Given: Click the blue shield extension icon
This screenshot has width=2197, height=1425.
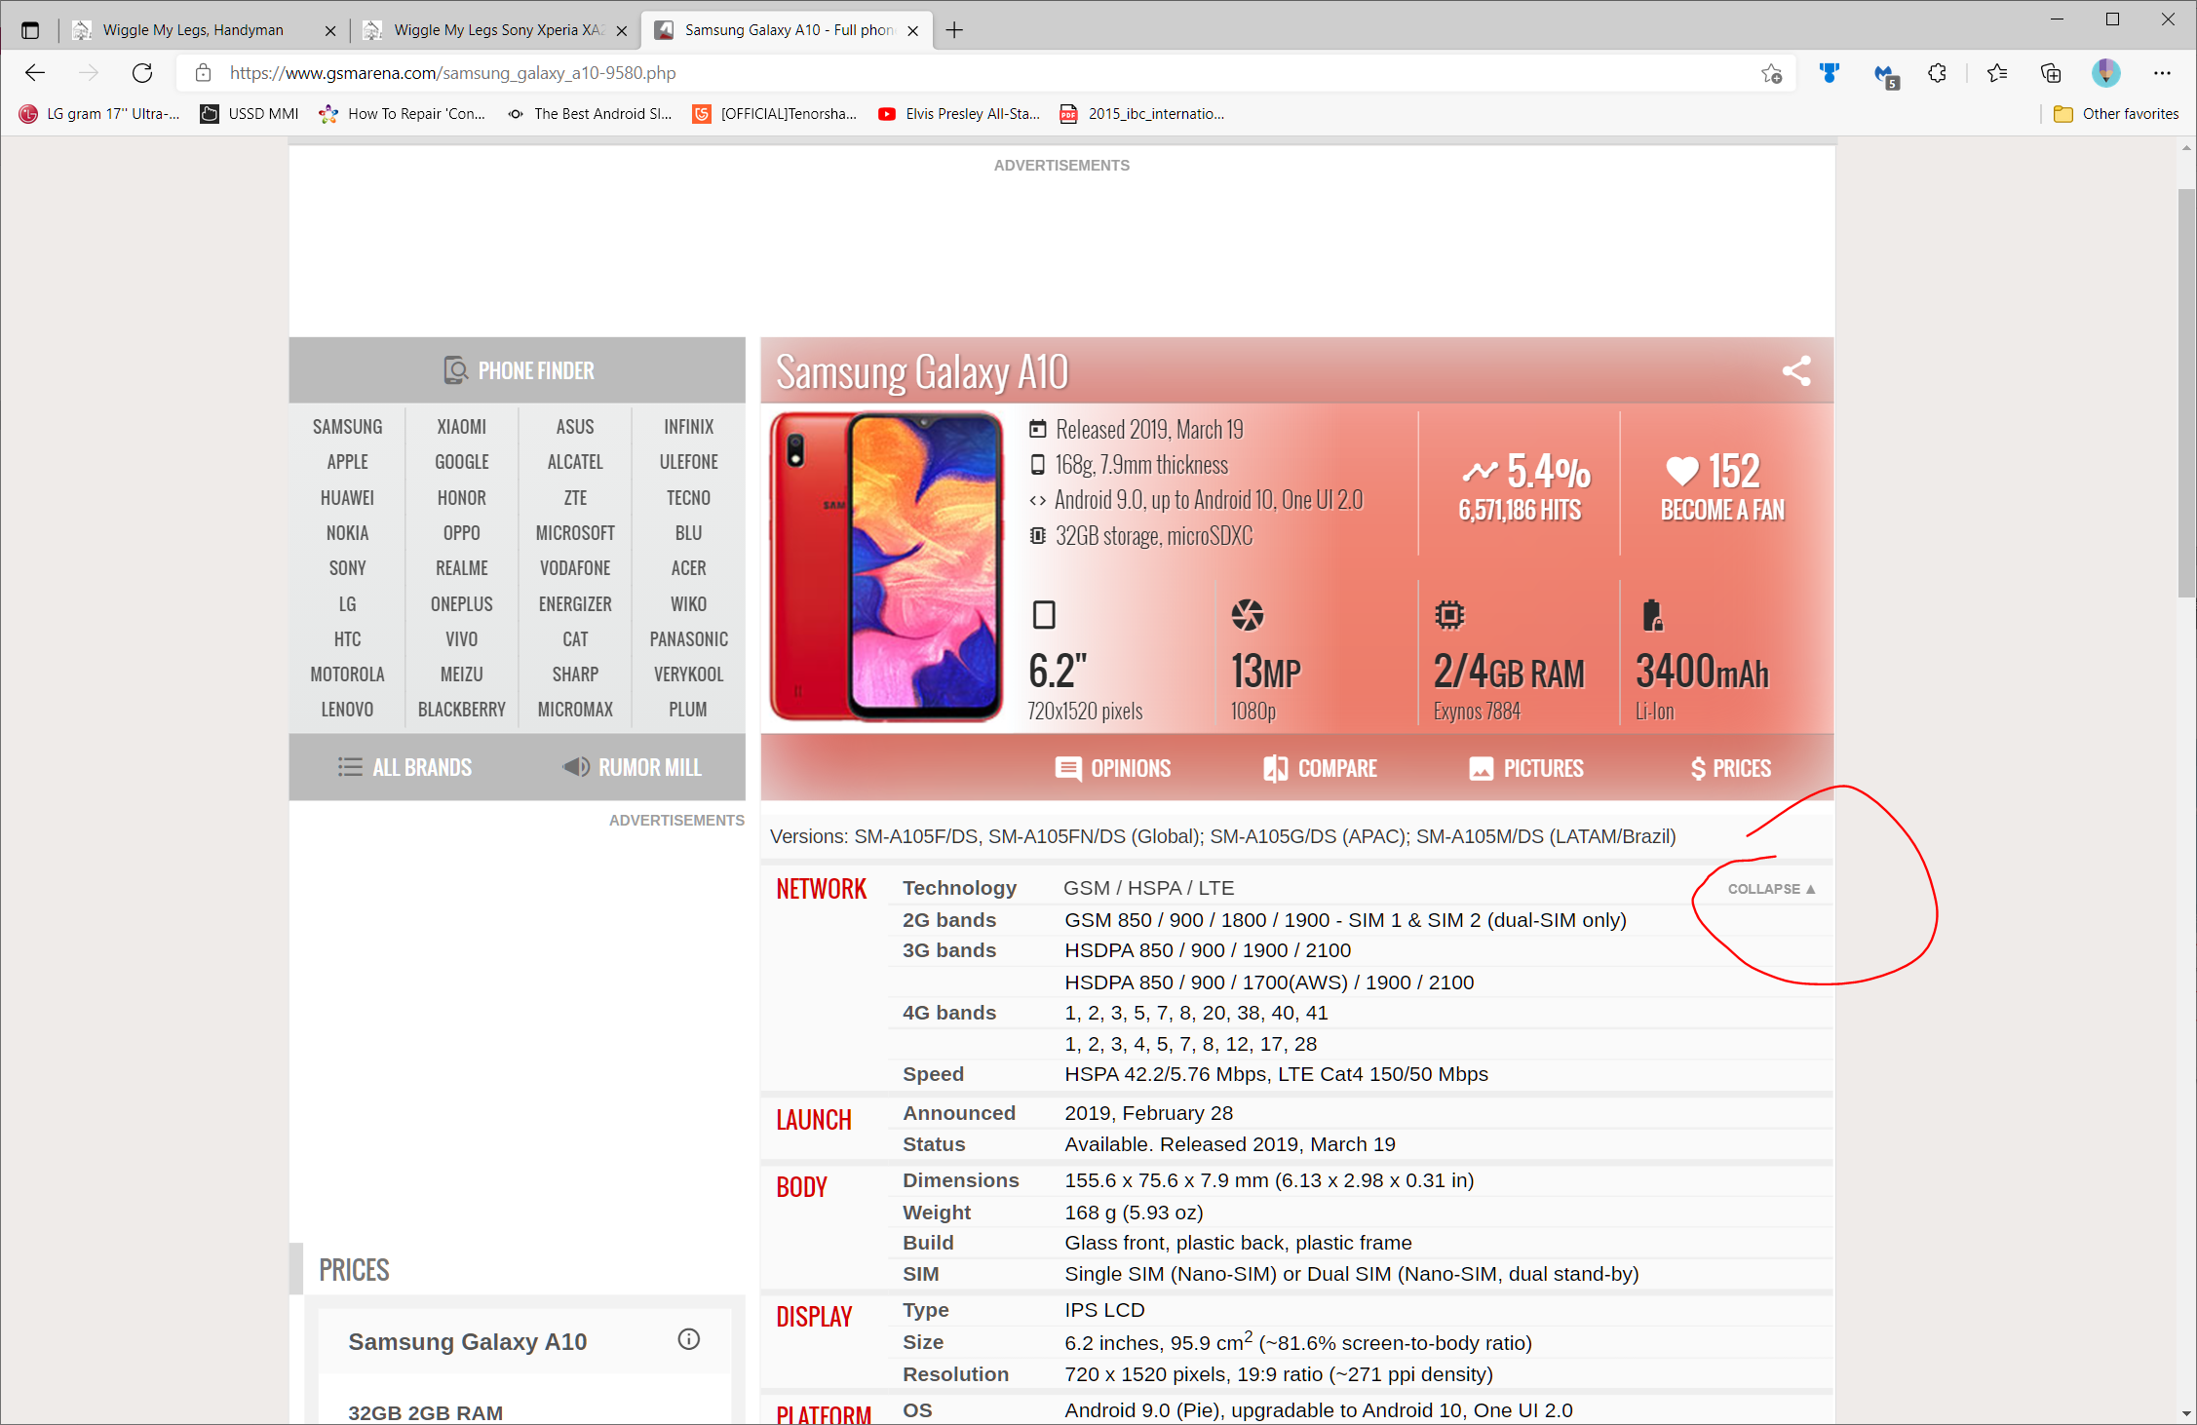Looking at the screenshot, I should coord(1830,73).
